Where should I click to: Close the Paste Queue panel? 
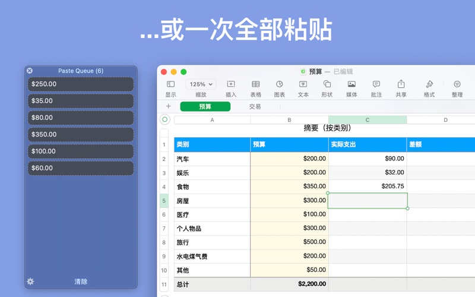tap(30, 71)
